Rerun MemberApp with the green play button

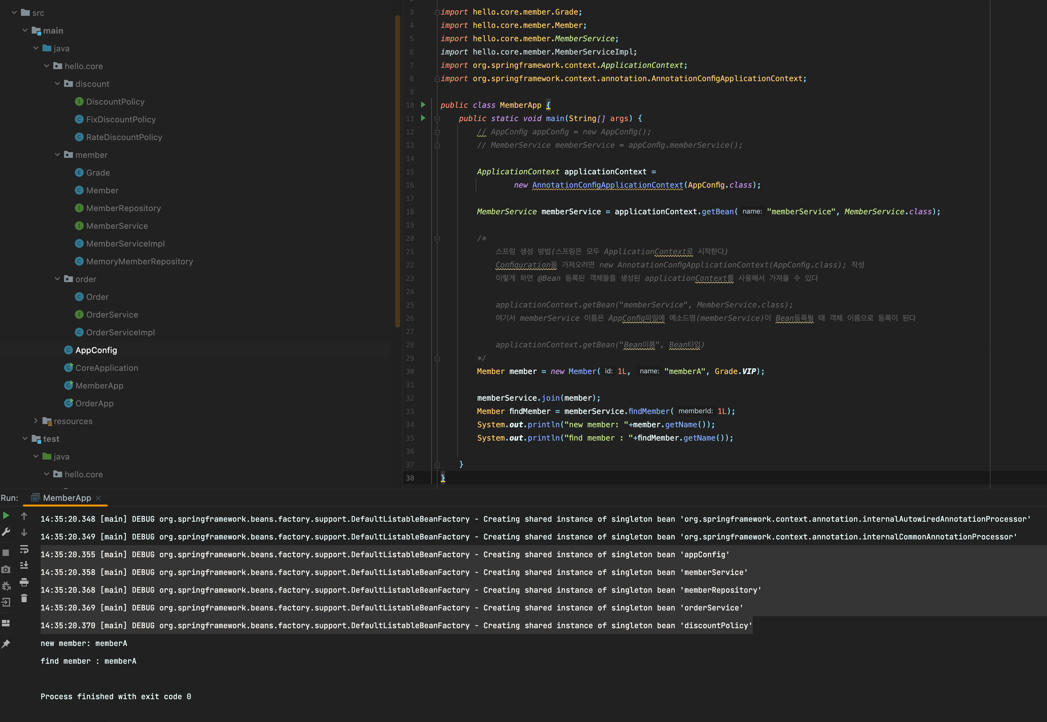point(6,515)
